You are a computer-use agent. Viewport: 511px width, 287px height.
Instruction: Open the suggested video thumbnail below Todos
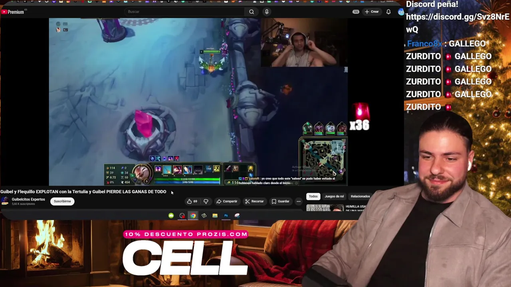pyautogui.click(x=325, y=207)
